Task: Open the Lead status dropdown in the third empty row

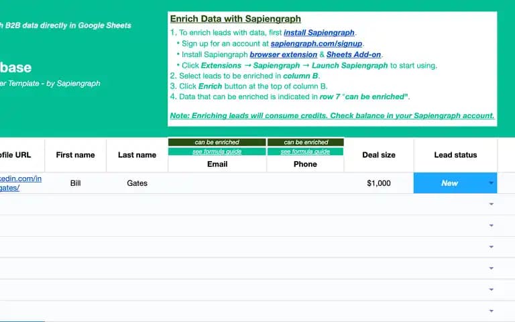Action: point(492,247)
